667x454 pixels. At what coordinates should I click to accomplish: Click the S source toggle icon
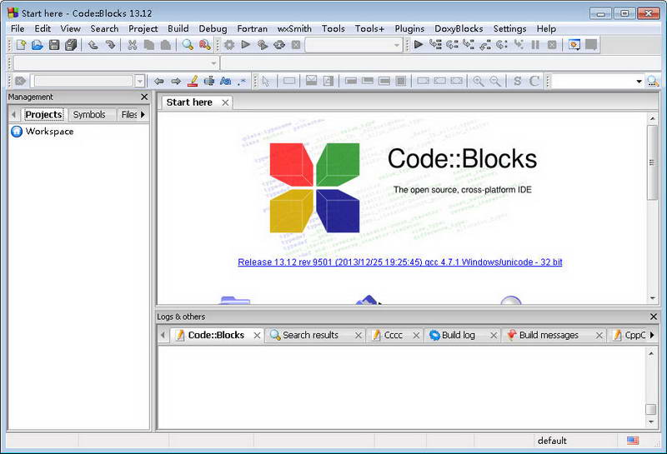[x=517, y=81]
